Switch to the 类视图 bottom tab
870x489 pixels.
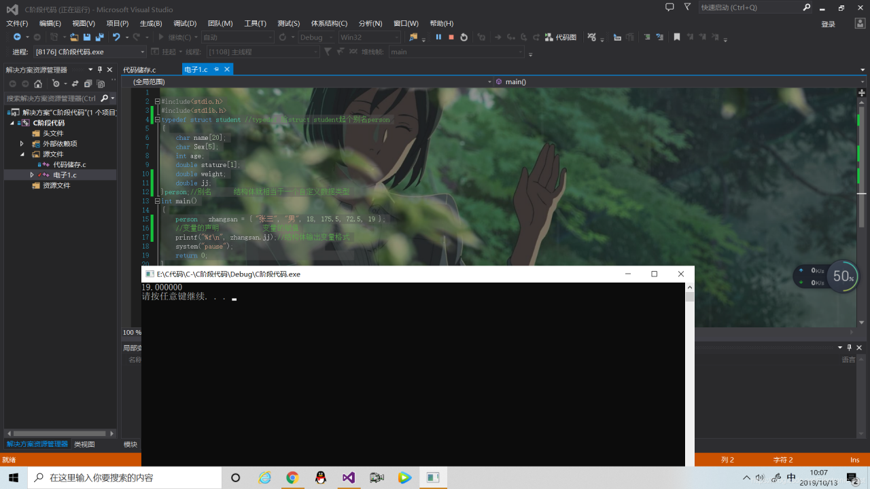tap(84, 444)
